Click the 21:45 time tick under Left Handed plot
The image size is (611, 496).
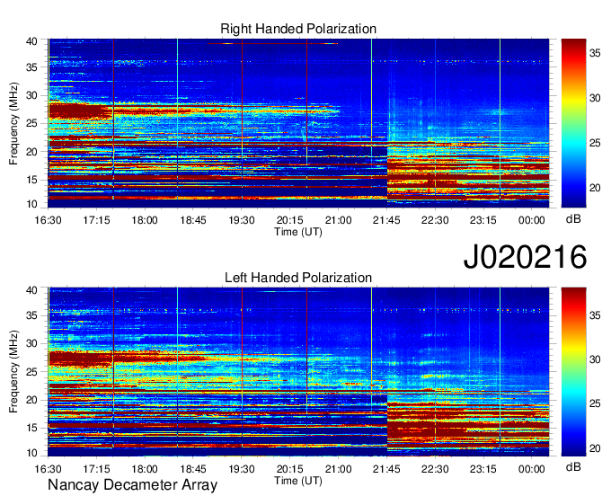(386, 469)
